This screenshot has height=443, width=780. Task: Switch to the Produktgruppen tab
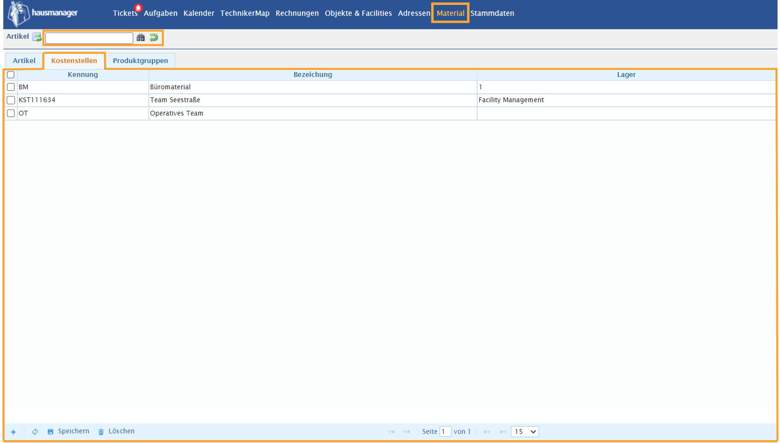(140, 60)
